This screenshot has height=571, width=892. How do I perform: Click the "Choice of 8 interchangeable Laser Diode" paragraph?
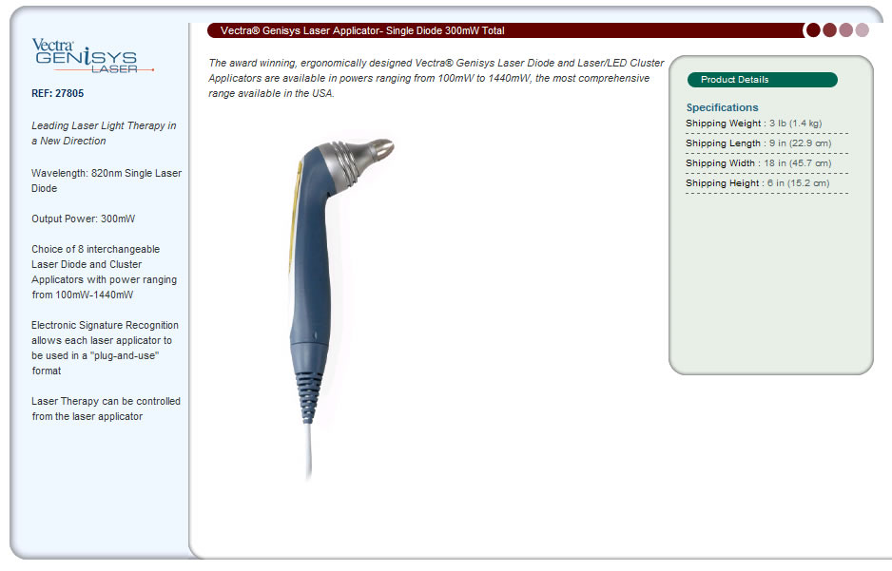tap(104, 272)
